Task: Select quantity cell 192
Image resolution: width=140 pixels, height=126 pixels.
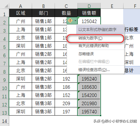Action: [x=66, y=79]
